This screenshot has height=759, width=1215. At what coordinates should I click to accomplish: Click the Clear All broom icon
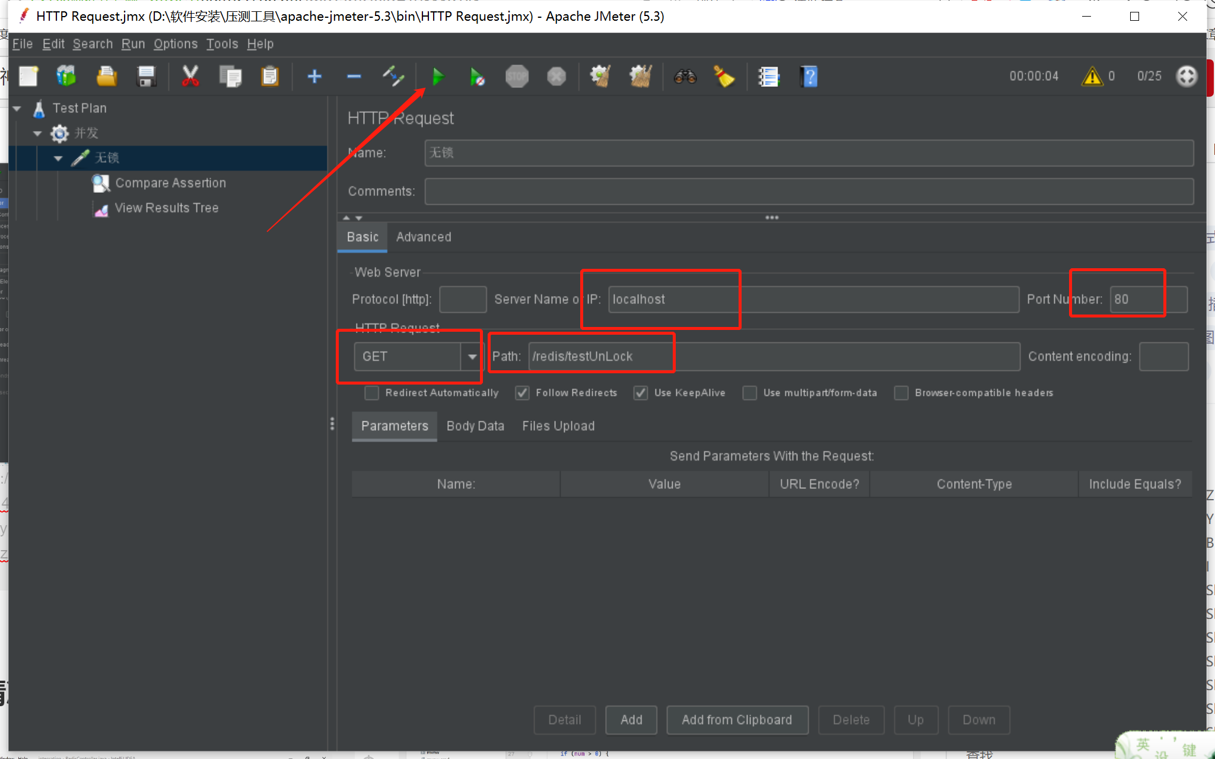[x=640, y=77]
